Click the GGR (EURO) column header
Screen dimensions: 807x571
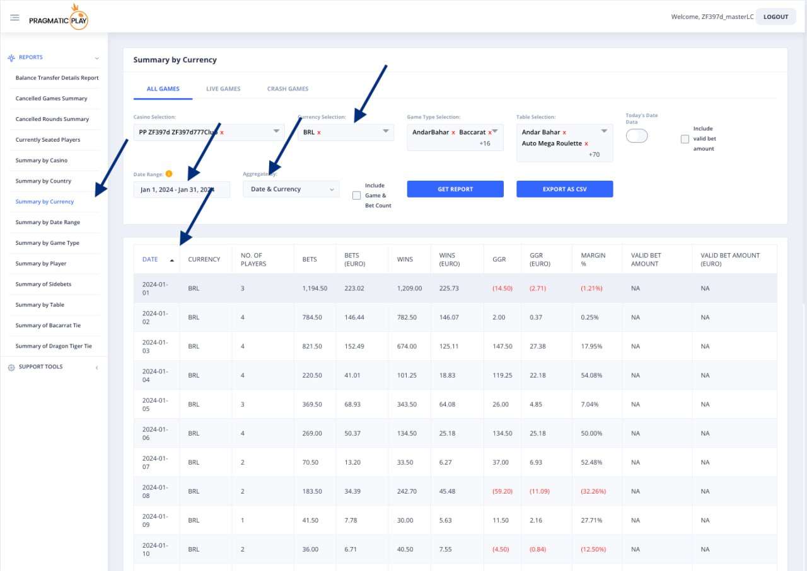point(540,259)
